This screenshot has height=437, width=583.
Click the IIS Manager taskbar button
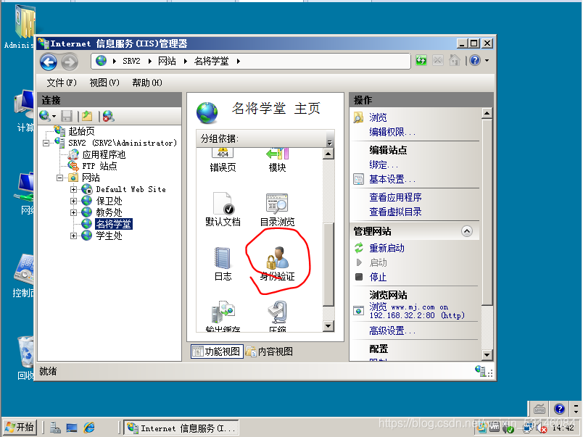(181, 428)
